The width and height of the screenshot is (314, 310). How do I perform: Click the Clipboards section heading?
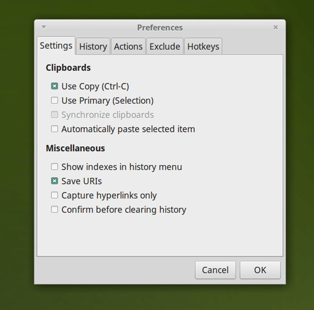[68, 68]
